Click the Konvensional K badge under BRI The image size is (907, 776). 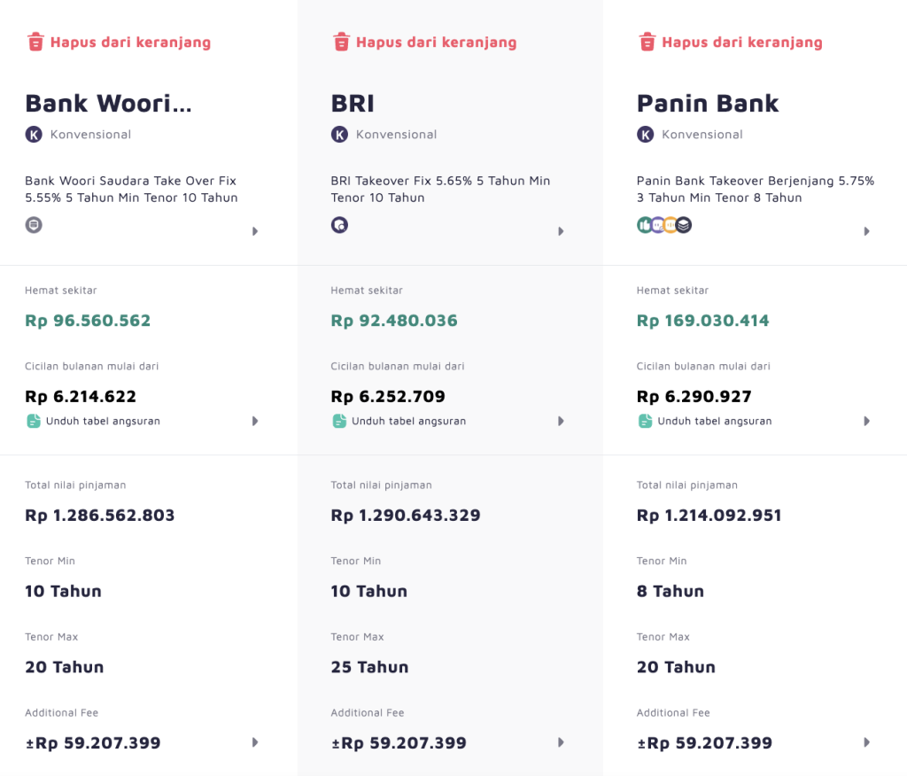click(339, 135)
